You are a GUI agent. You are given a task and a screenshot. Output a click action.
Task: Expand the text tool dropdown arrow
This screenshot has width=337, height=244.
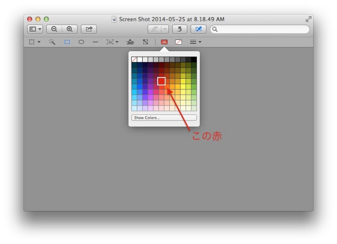click(x=117, y=42)
